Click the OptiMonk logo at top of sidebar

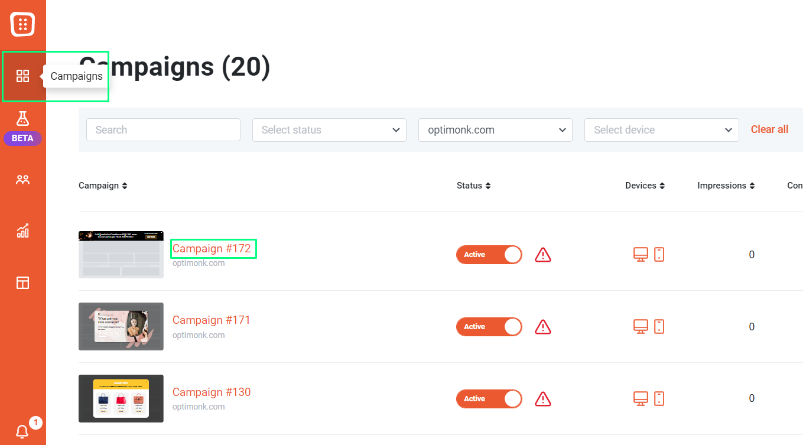(x=22, y=24)
